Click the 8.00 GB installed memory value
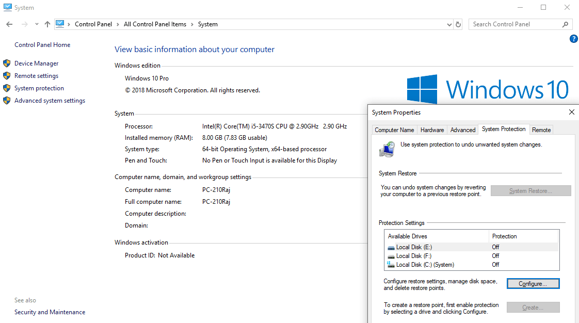579x323 pixels. point(234,138)
